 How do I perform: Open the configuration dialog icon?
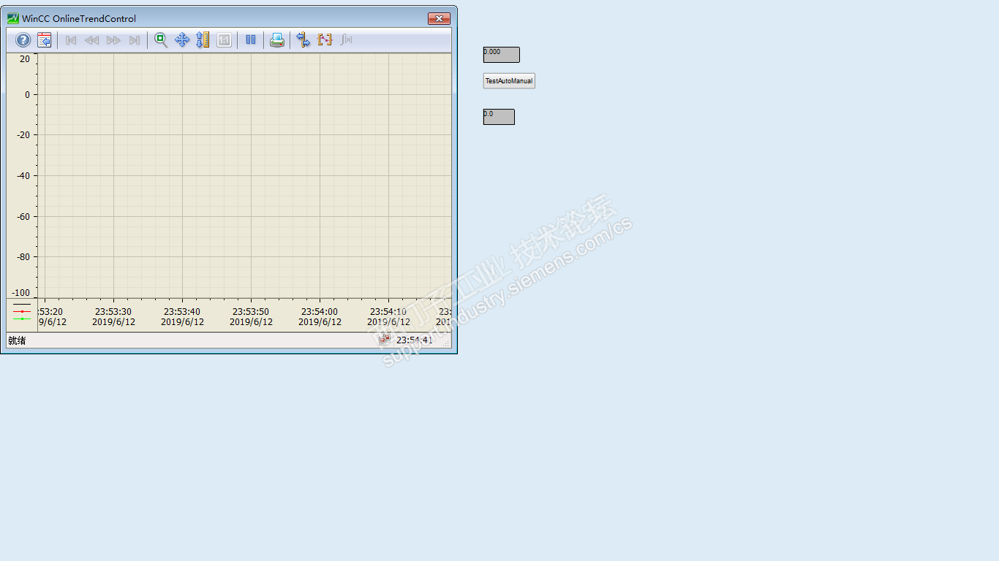coord(45,40)
